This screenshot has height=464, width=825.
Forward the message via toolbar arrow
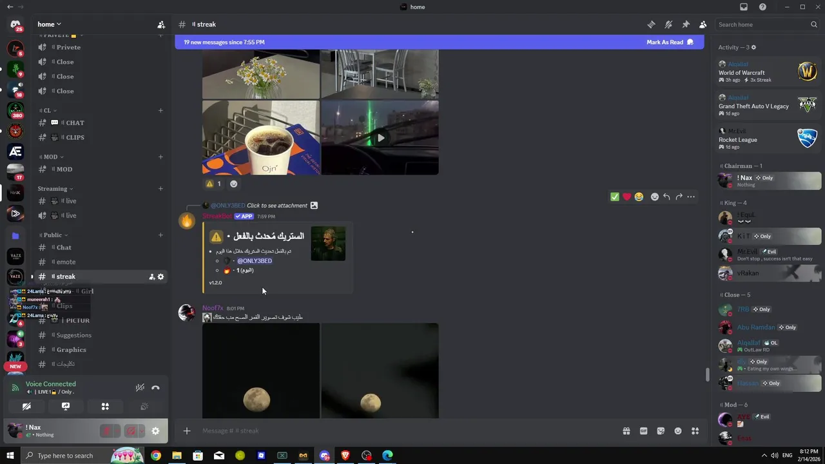point(679,197)
